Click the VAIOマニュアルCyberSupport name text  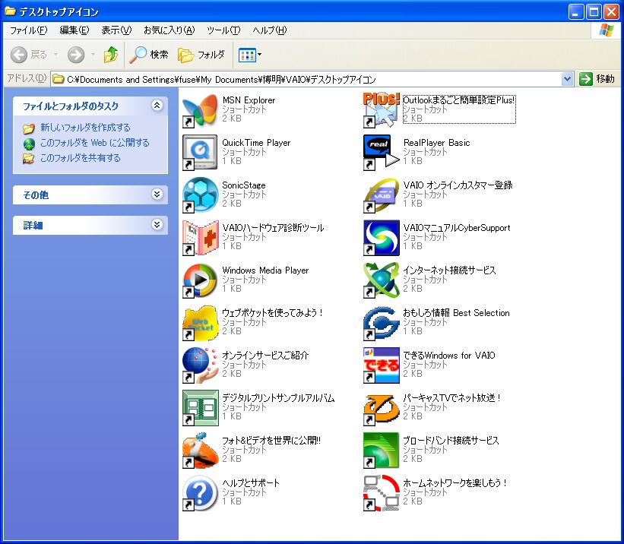(x=457, y=228)
